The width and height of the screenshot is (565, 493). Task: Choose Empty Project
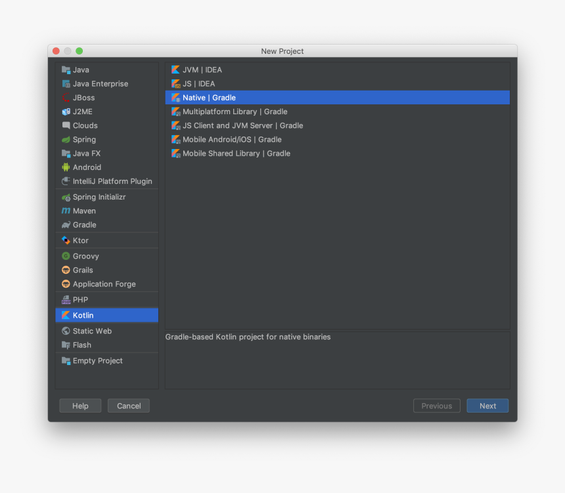[107, 361]
